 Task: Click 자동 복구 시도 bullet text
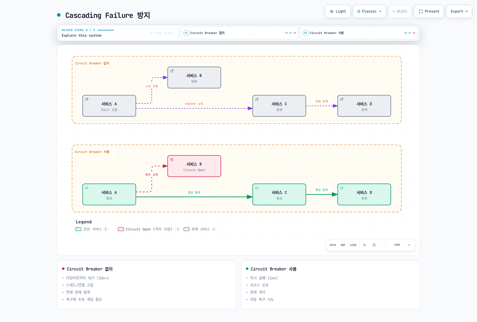[262, 300]
